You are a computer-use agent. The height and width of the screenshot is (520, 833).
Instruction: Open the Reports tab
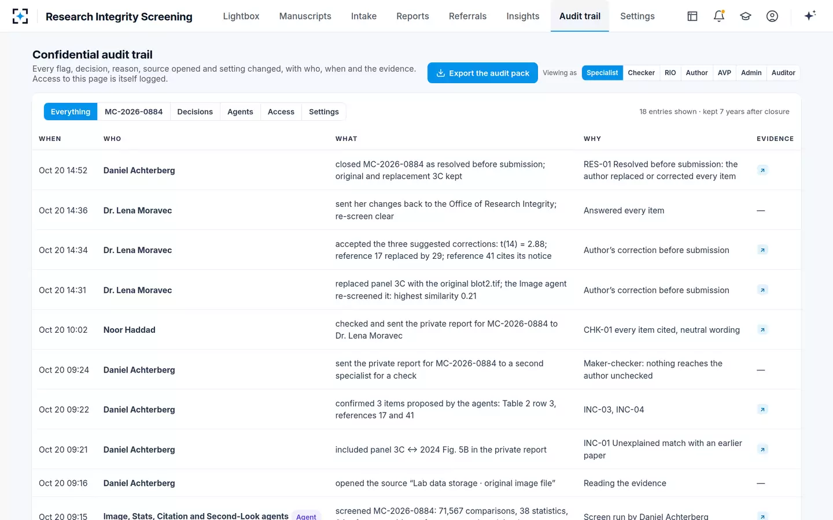coord(412,16)
